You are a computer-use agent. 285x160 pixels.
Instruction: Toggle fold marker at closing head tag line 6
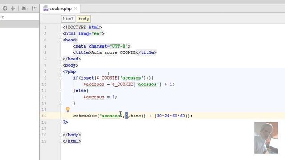click(x=61, y=59)
